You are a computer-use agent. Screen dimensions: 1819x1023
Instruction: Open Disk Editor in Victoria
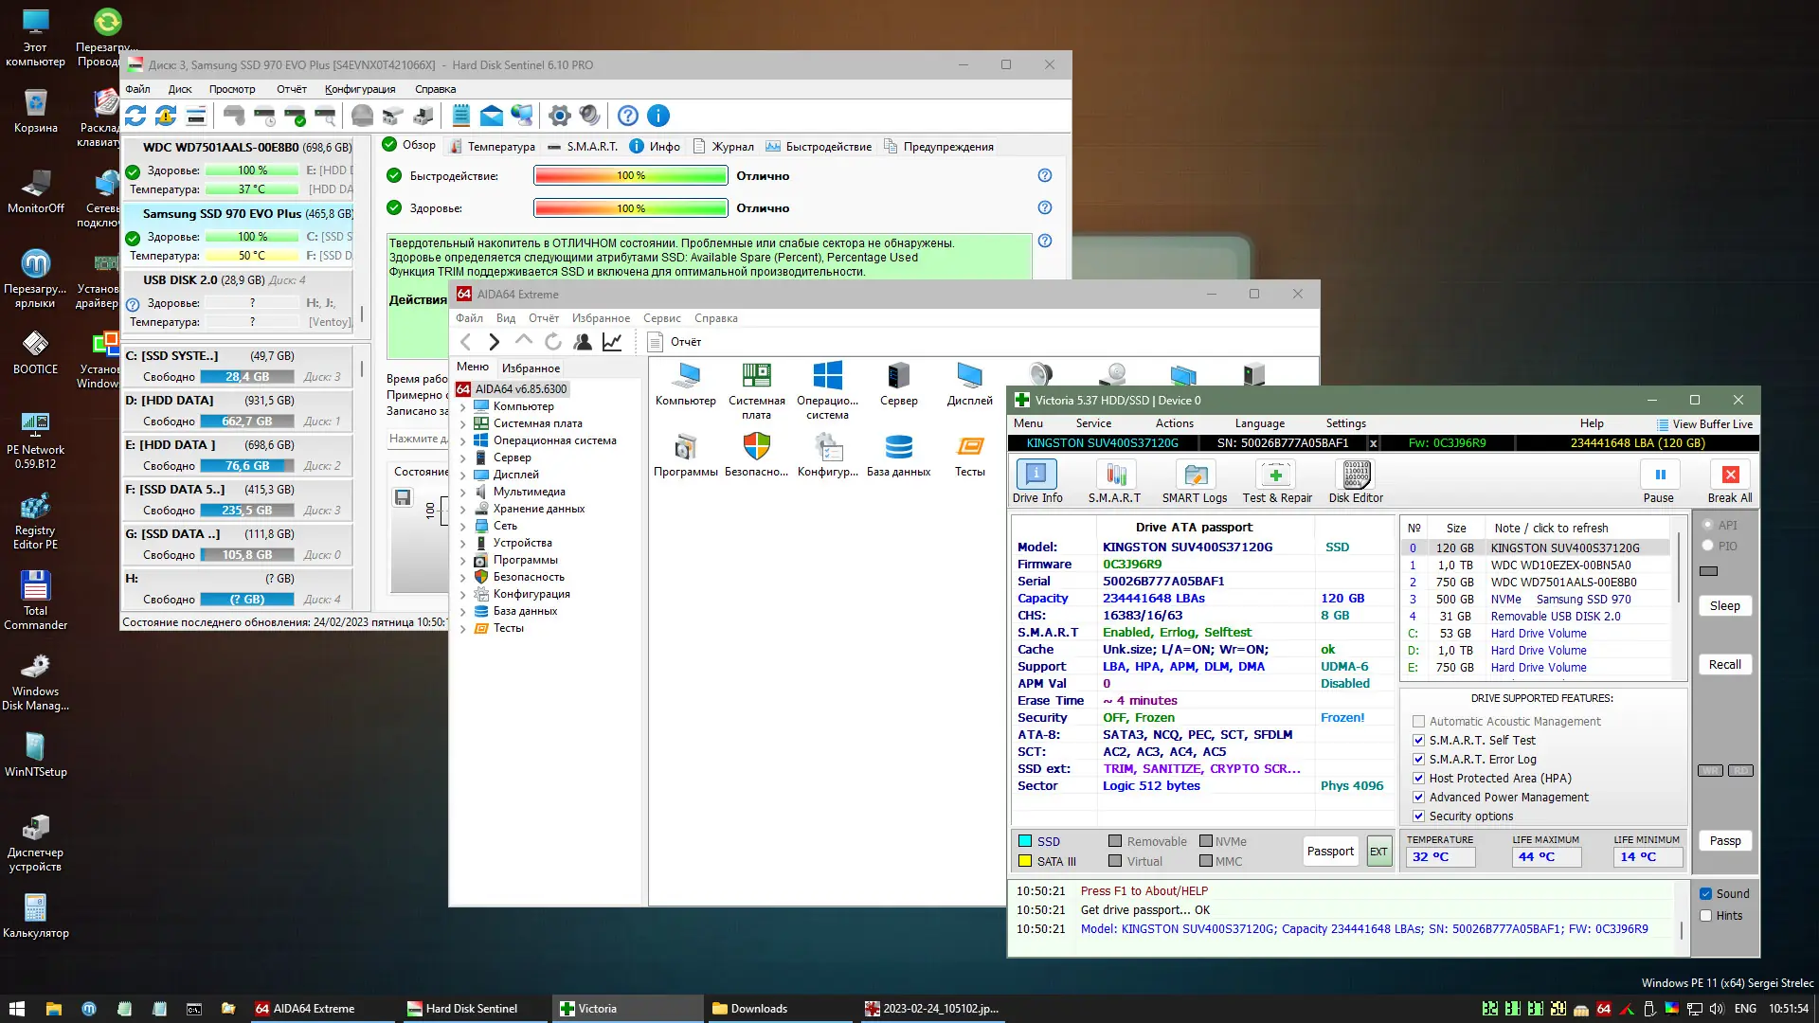tap(1356, 475)
